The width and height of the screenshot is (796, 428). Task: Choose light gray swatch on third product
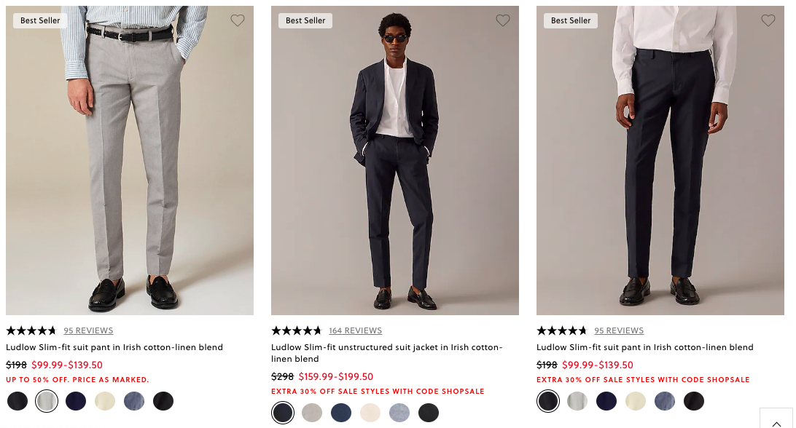tap(577, 401)
